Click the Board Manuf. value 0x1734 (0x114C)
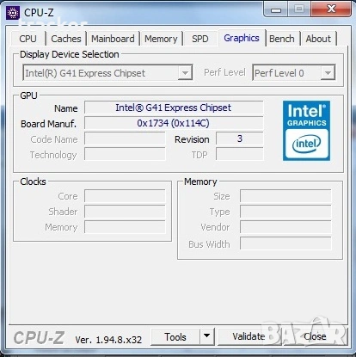 (174, 123)
